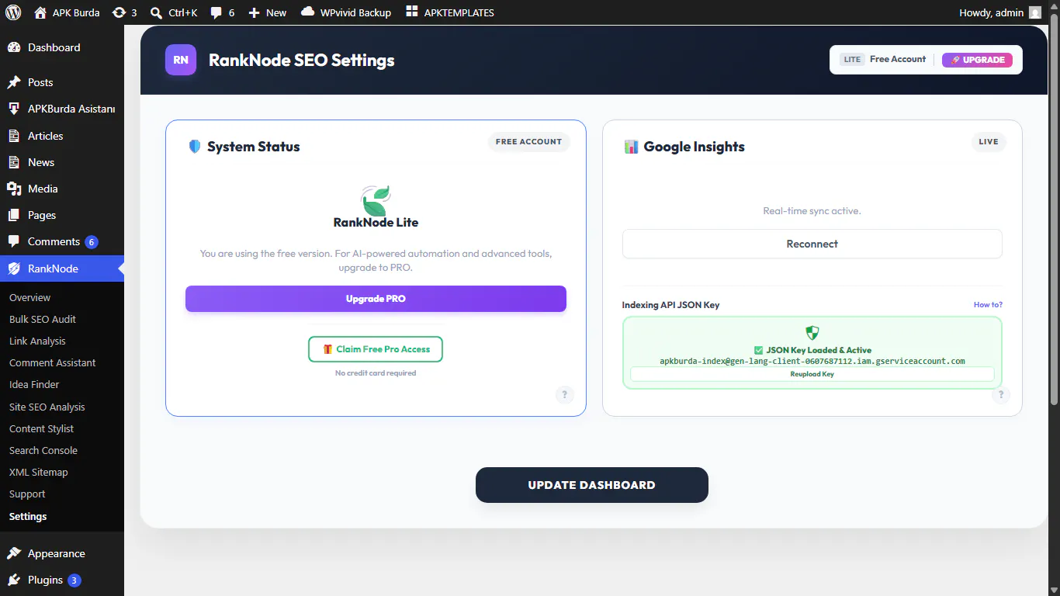1060x596 pixels.
Task: Open Plugins in the sidebar
Action: [62, 580]
